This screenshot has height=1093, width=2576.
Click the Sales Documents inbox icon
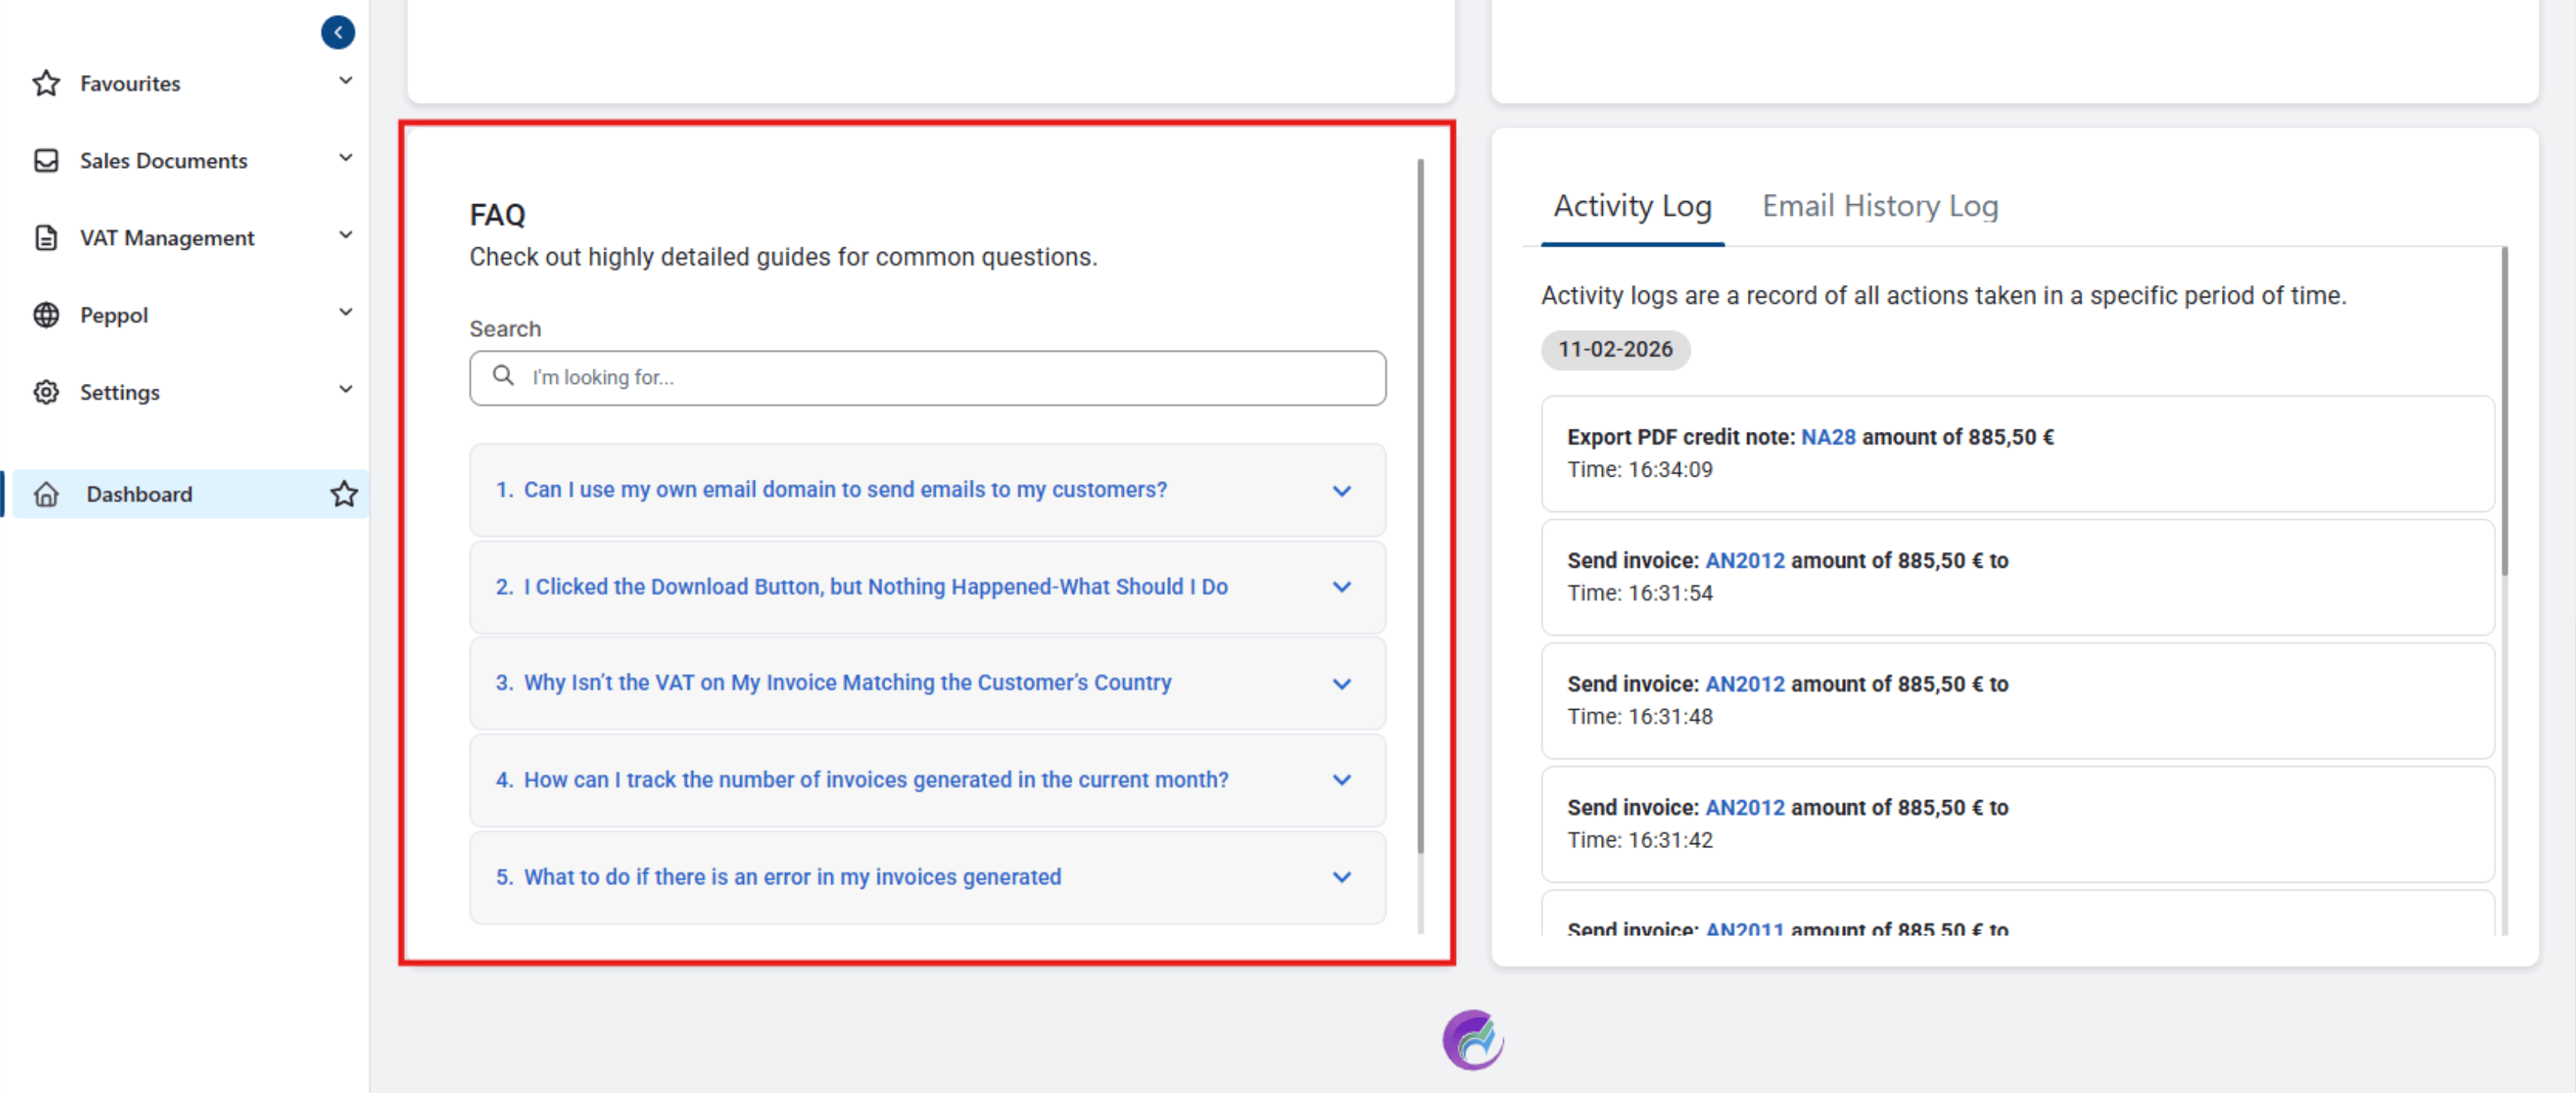click(46, 160)
